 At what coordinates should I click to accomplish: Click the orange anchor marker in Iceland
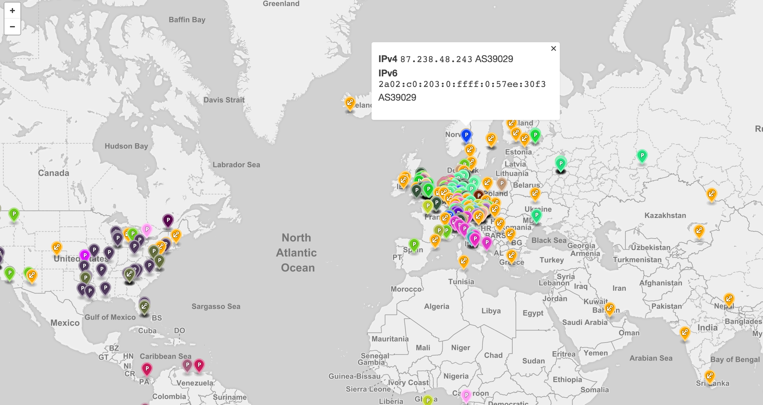pos(350,102)
